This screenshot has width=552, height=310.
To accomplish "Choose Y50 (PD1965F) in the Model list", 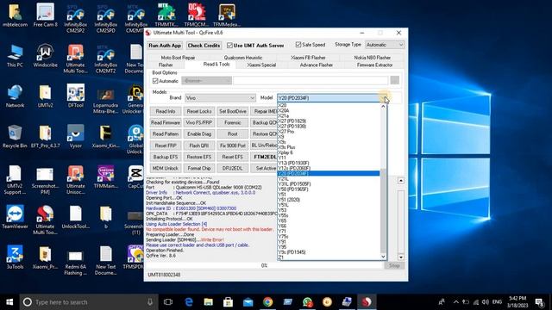I will point(329,189).
